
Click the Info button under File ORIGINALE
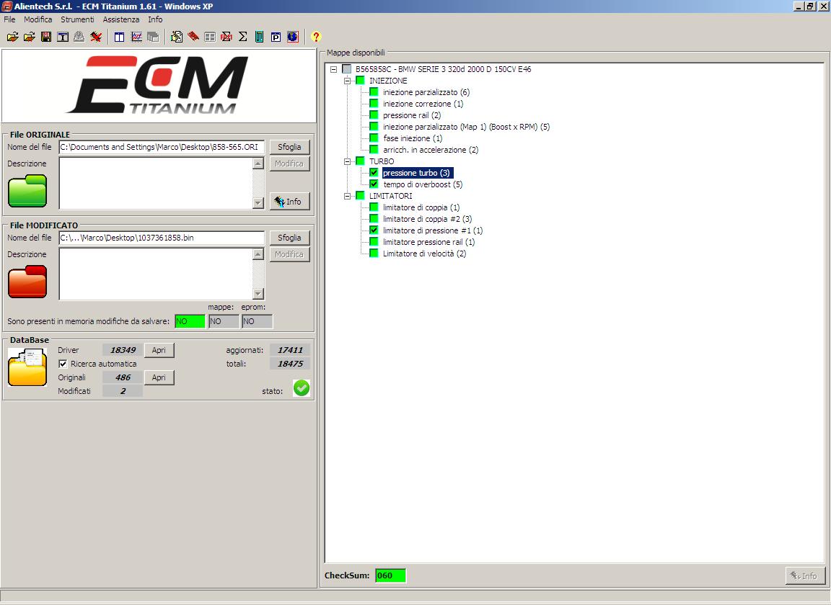(289, 202)
